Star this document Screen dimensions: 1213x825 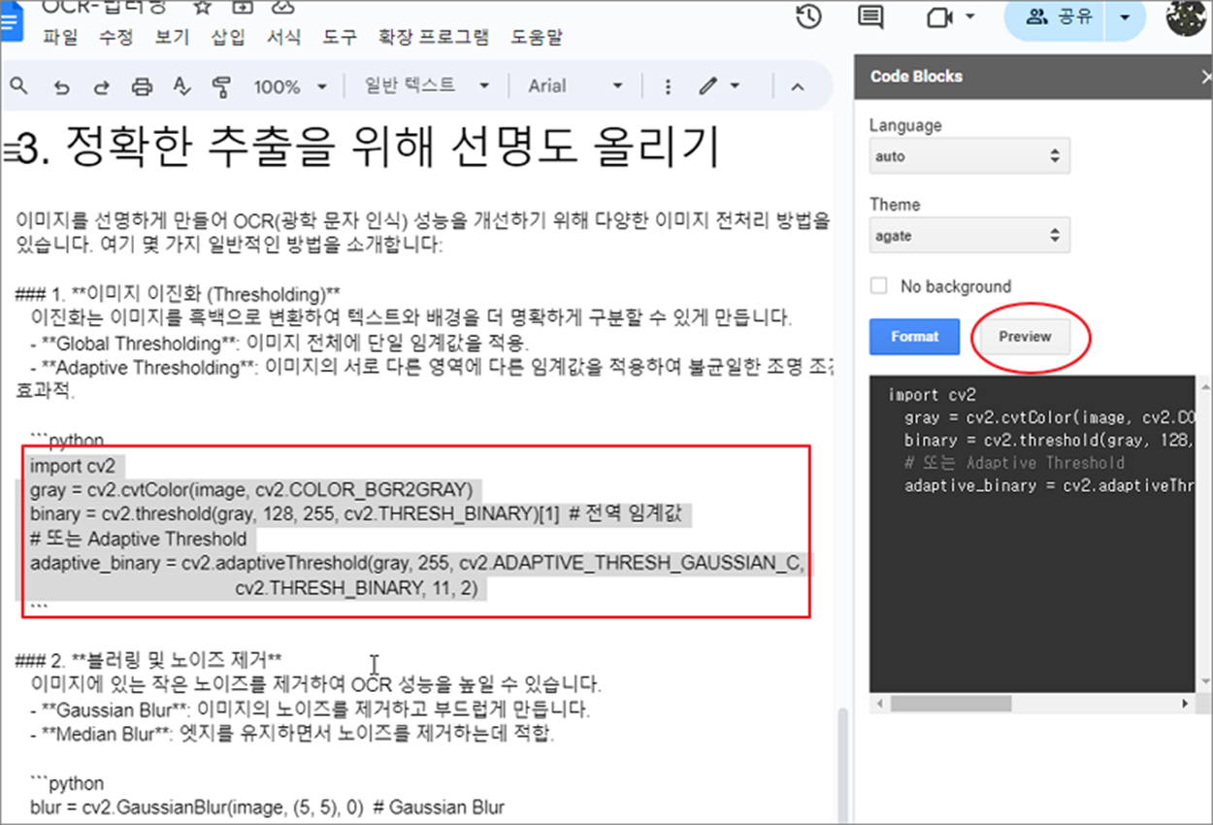coord(201,8)
